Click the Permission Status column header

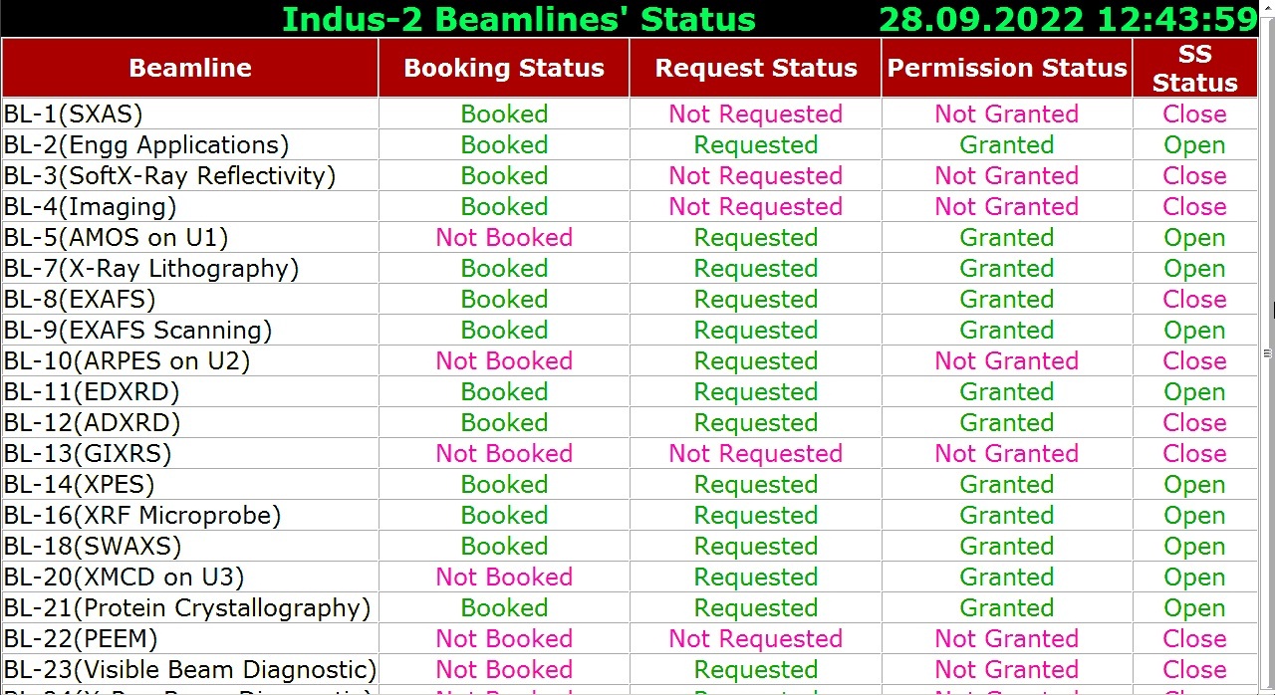tap(1007, 68)
